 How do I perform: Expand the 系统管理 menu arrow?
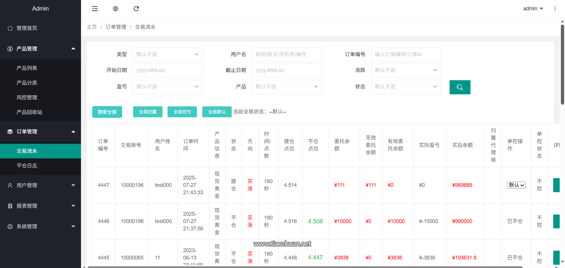point(73,226)
